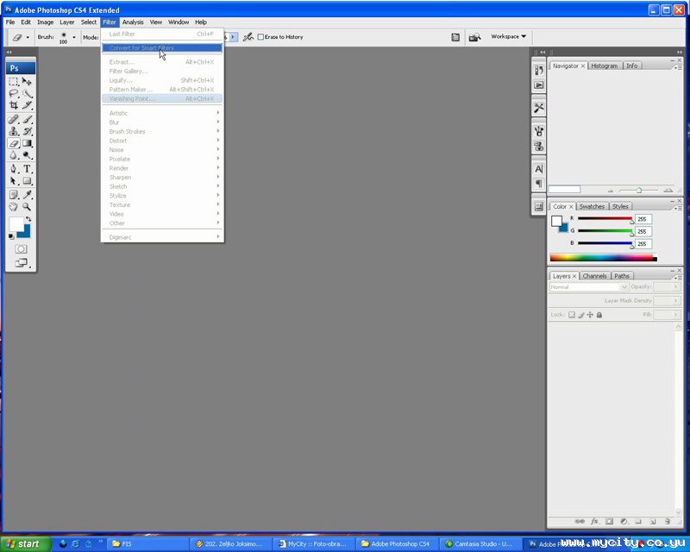Enable airbrush mode in options bar

248,37
